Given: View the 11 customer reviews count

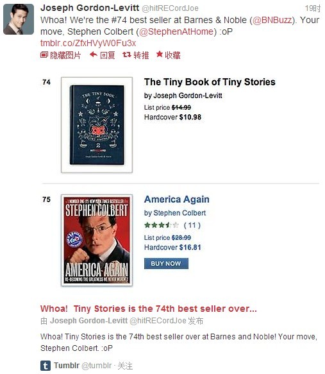Looking at the screenshot, I should 192,225.
